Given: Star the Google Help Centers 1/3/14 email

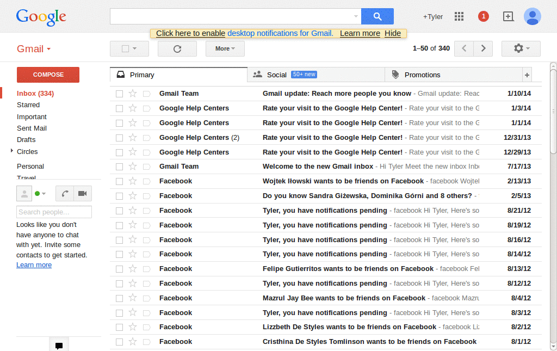Looking at the screenshot, I should click(x=133, y=108).
